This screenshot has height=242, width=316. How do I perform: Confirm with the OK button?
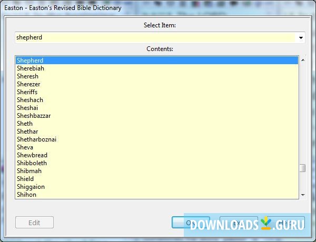click(x=191, y=223)
